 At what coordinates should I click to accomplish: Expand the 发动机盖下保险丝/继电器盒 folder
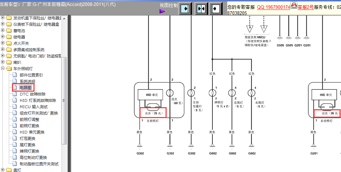click(x=2, y=18)
